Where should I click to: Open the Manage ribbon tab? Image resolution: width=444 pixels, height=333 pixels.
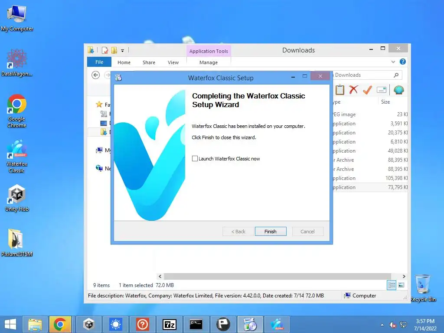(x=209, y=62)
